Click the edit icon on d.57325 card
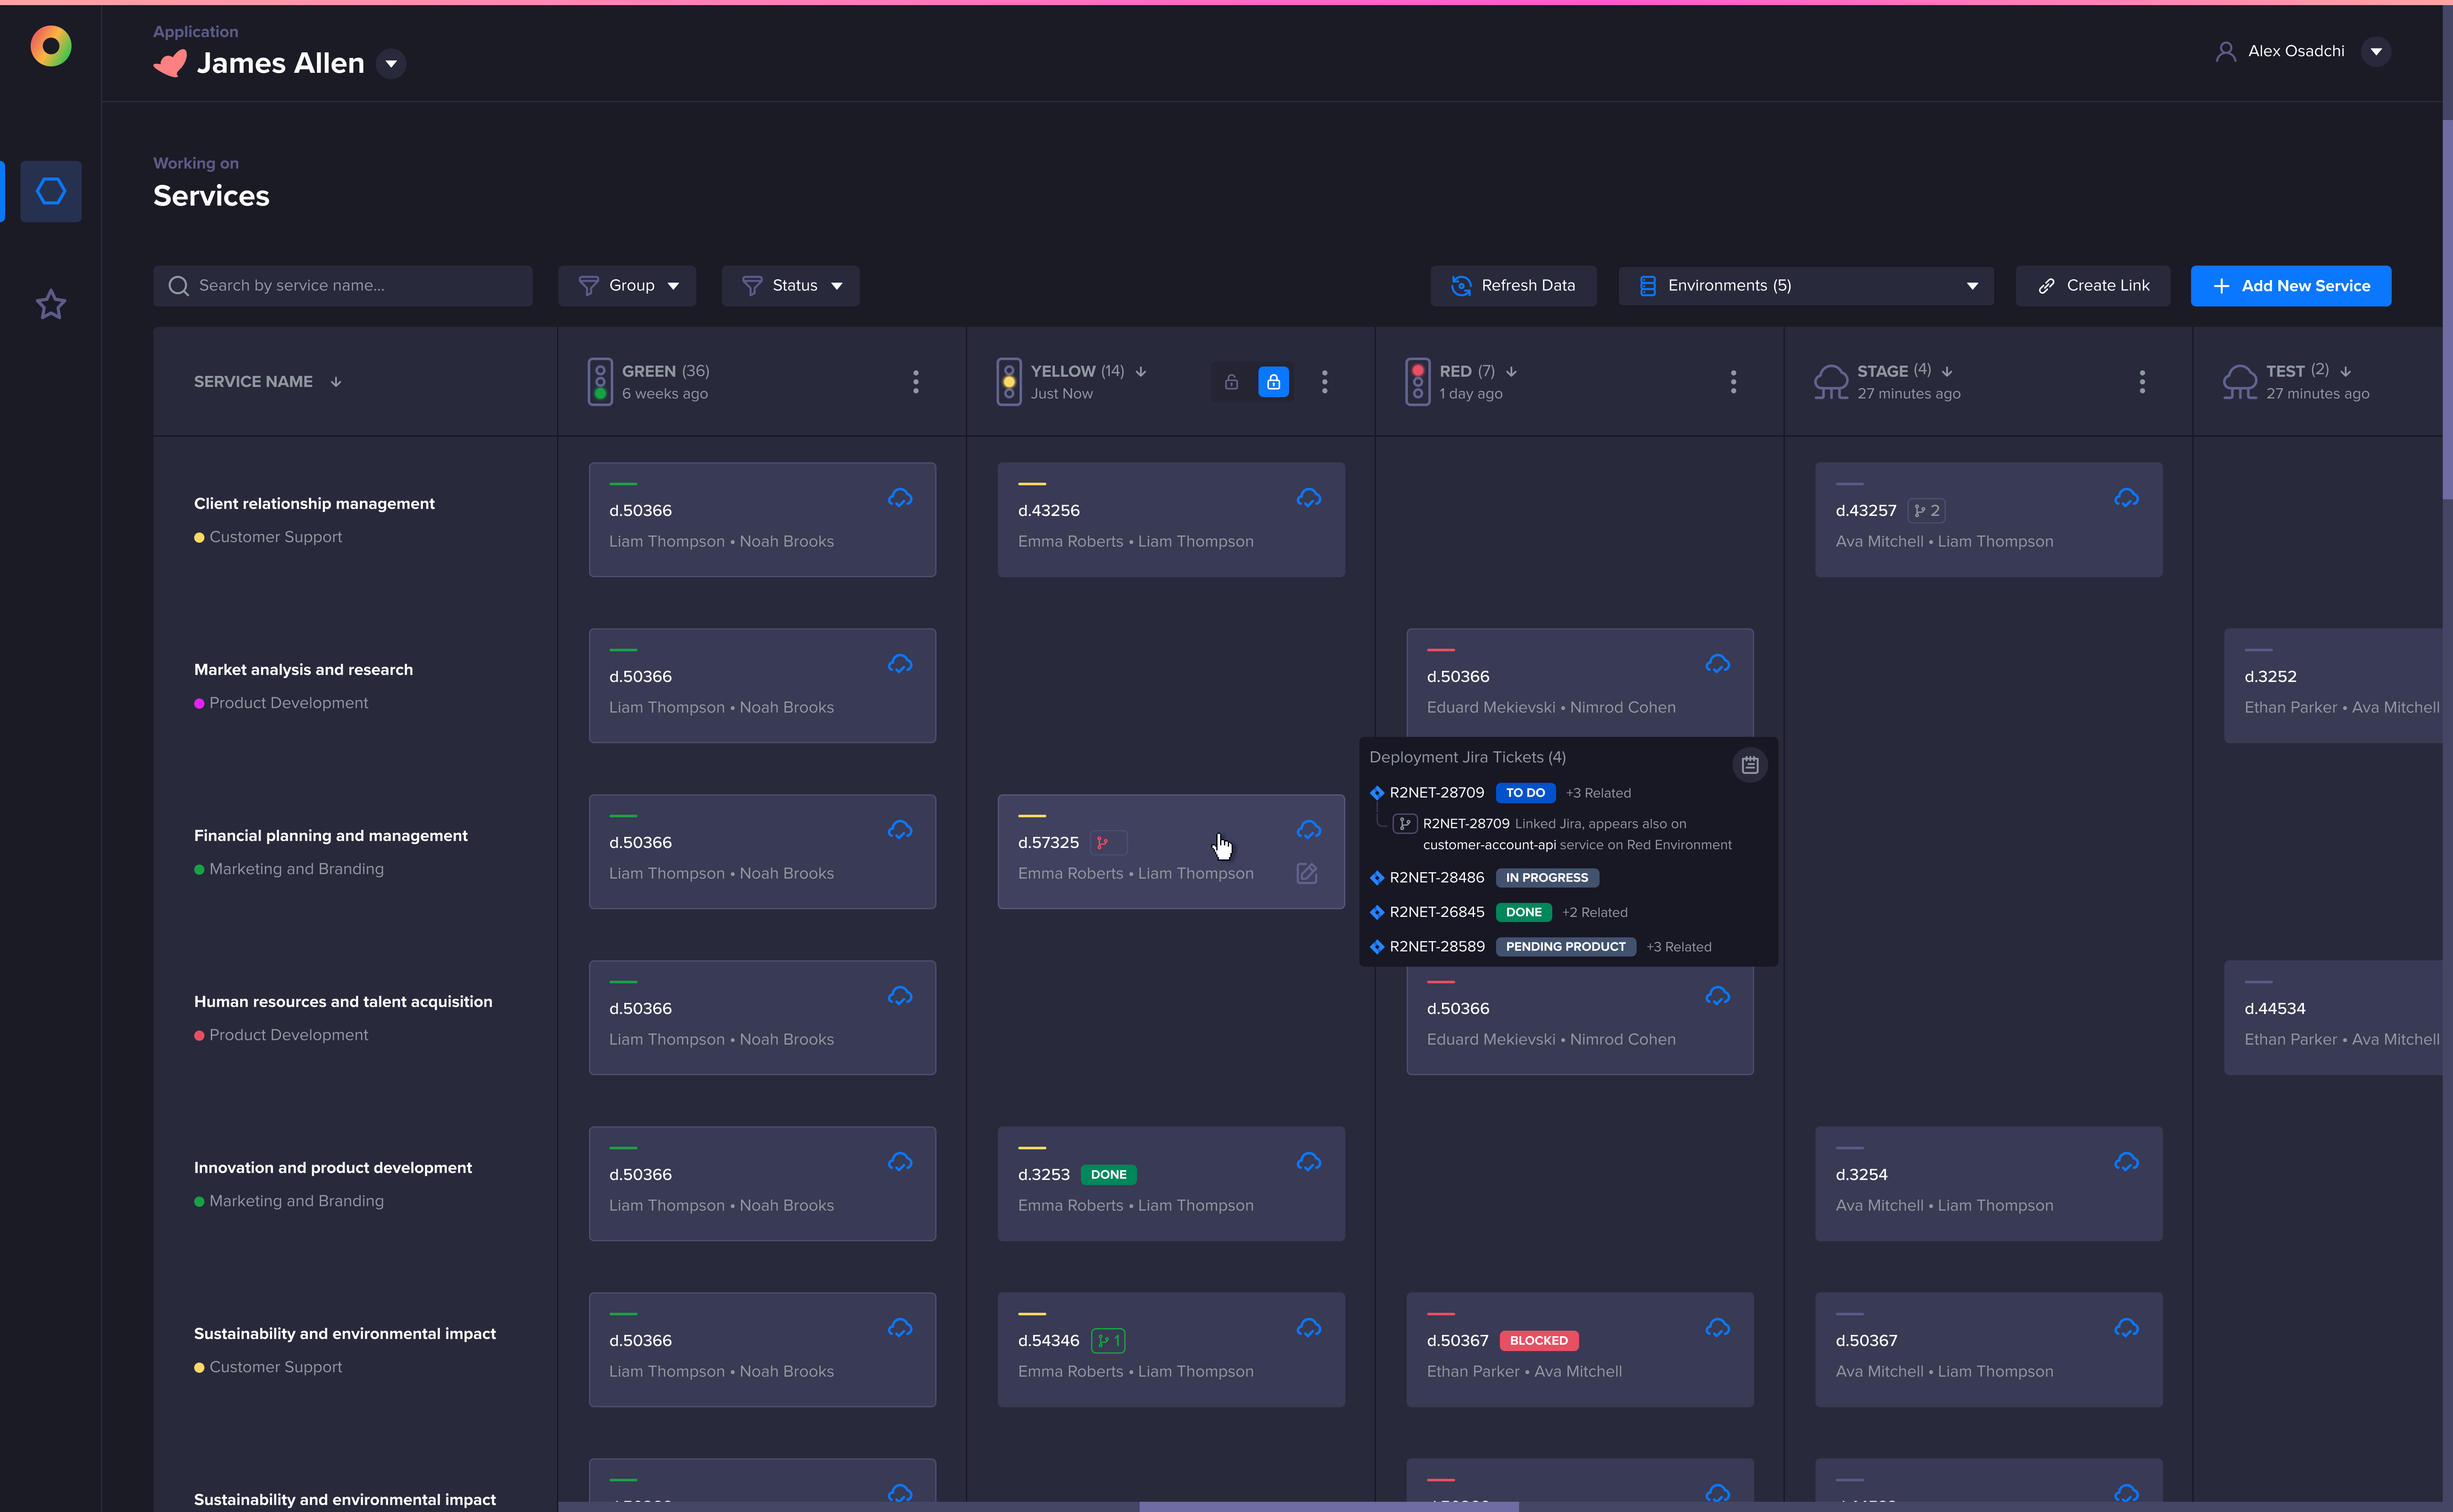This screenshot has width=2453, height=1512. click(1307, 873)
